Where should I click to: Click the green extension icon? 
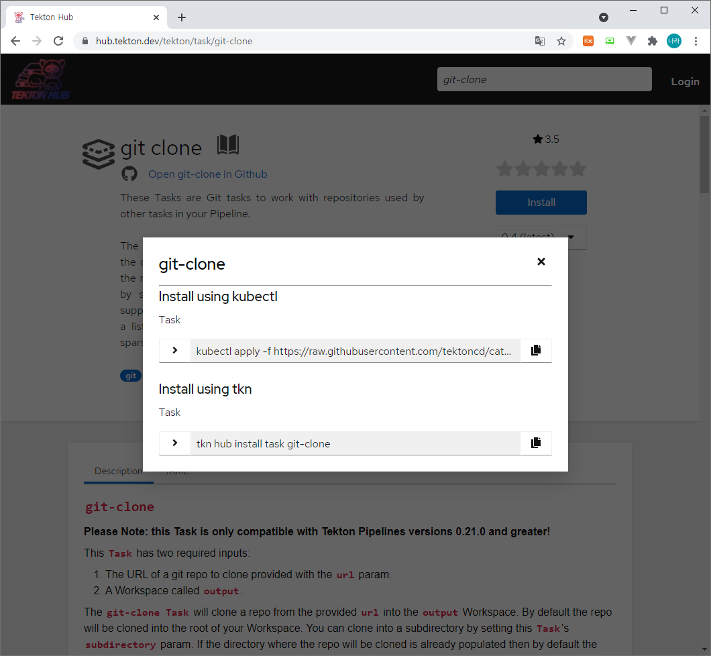point(610,42)
